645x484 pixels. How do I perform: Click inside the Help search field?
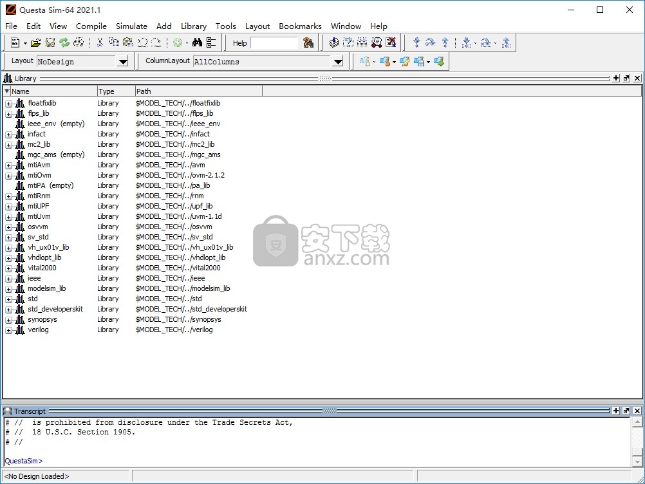274,42
